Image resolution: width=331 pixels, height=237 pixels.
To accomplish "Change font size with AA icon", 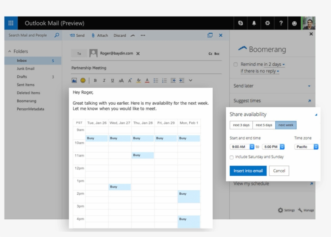I will [x=121, y=80].
